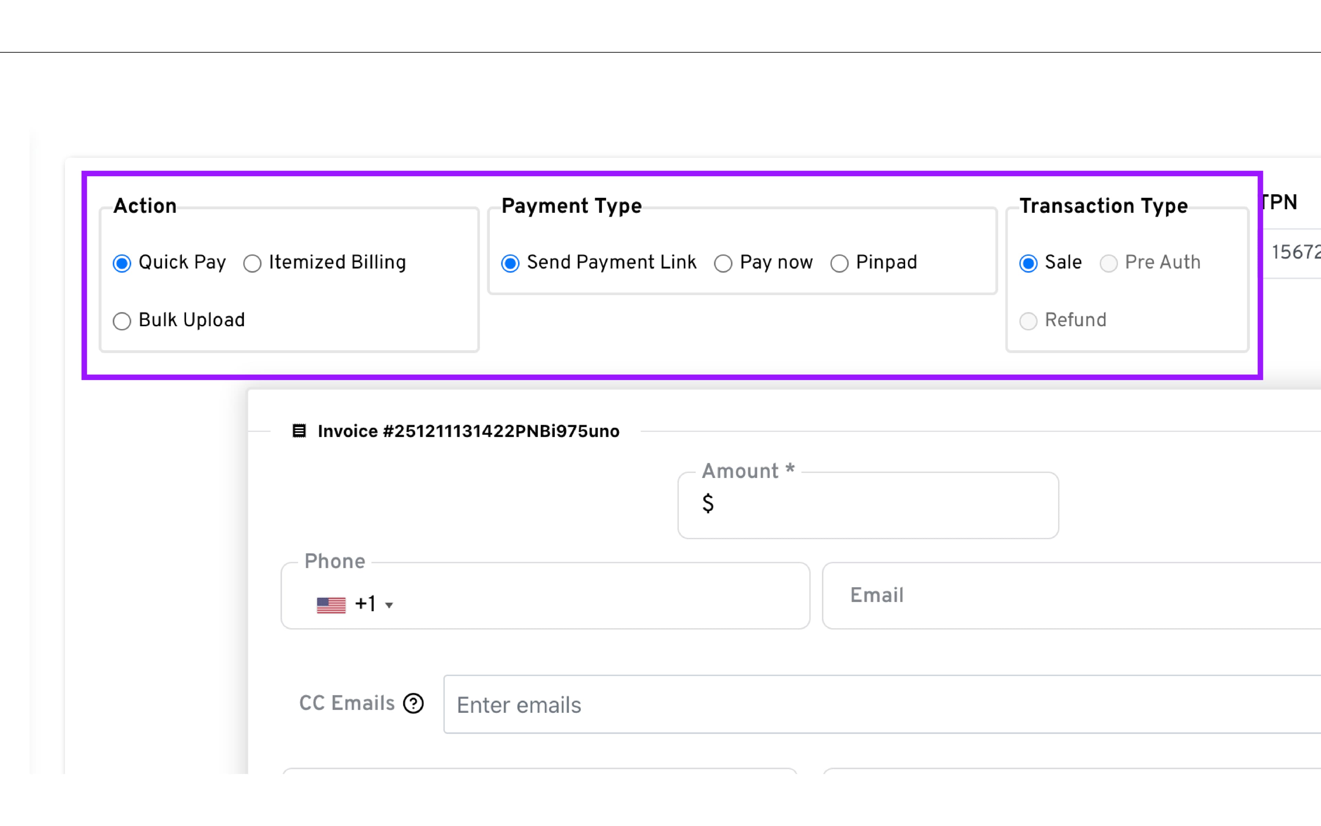Click the CC Emails help icon
This screenshot has height=826, width=1321.
(413, 703)
